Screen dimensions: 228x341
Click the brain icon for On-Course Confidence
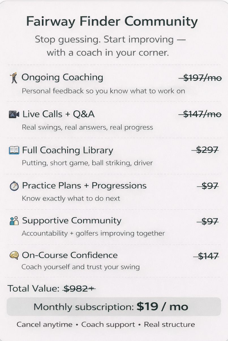click(14, 255)
